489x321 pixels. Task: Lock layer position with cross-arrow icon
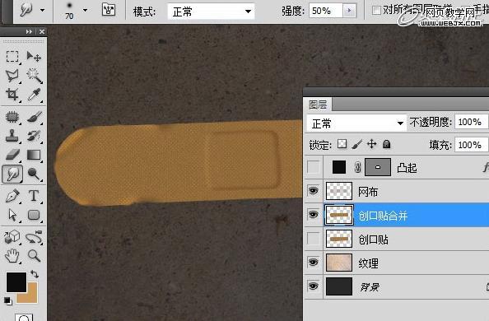coord(371,144)
